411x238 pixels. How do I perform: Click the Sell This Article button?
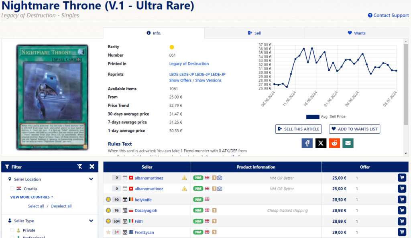point(299,129)
